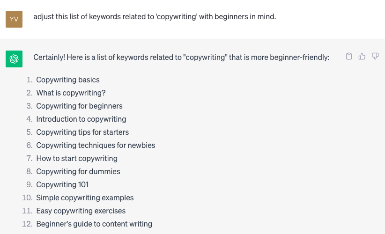Select 'Simple copywriting examples' entry
Viewport: 385px width, 234px height.
(85, 197)
